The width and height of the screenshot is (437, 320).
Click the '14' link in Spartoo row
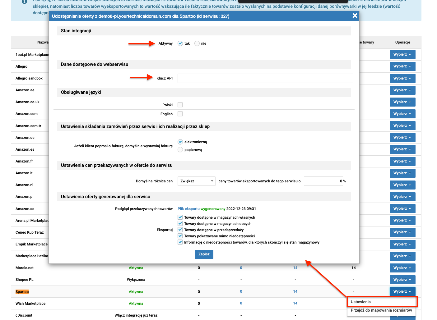(295, 291)
